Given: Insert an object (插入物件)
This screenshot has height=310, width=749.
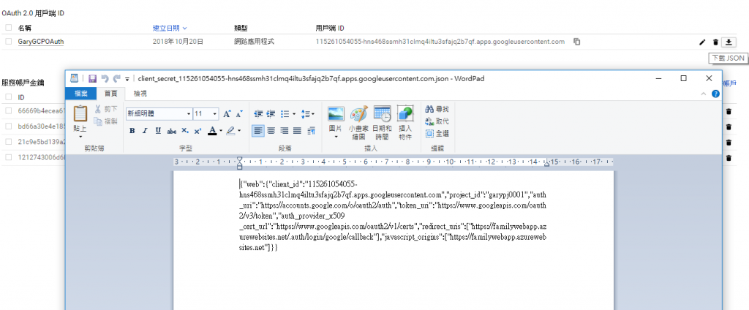Looking at the screenshot, I should tap(404, 122).
